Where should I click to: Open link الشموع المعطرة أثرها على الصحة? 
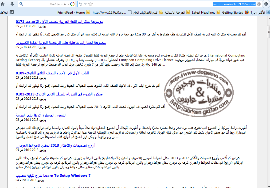[41, 115]
